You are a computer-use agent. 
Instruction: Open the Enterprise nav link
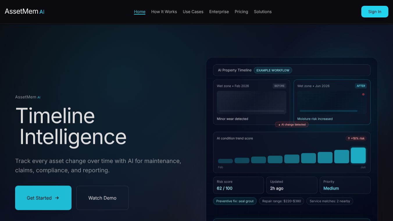pyautogui.click(x=219, y=12)
